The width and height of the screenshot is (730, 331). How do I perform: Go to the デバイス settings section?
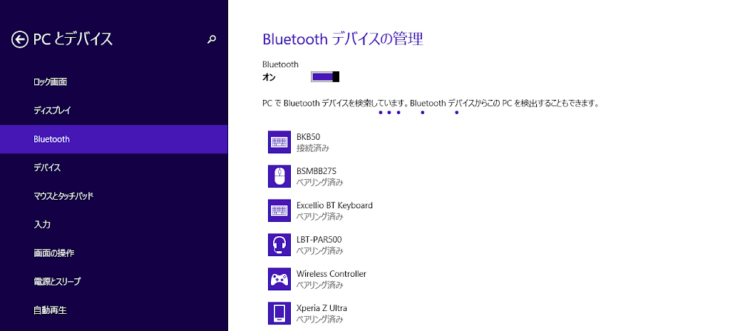click(47, 168)
